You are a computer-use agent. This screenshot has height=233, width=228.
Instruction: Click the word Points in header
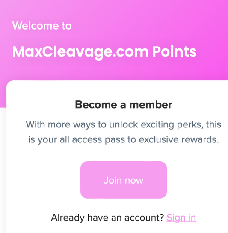[175, 51]
